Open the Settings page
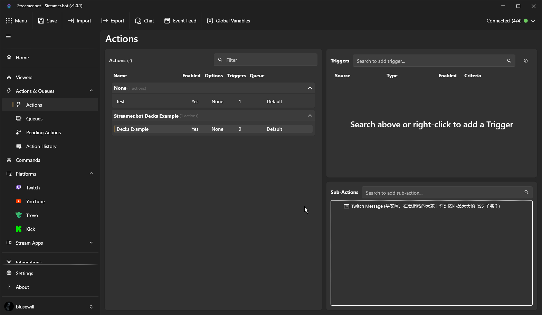 point(24,273)
